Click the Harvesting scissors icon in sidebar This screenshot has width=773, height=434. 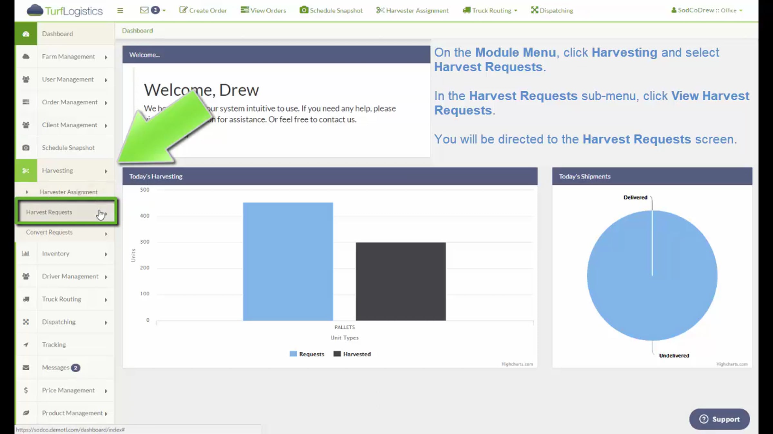26,171
